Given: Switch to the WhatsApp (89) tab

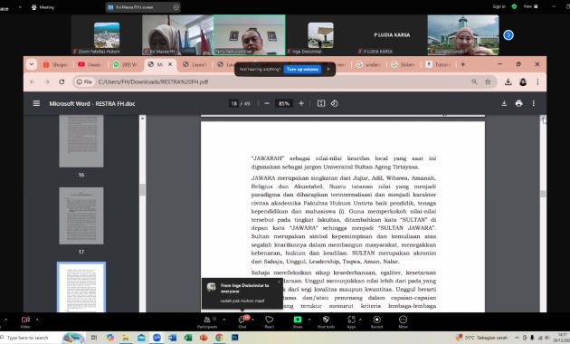Looking at the screenshot, I should coord(125,64).
